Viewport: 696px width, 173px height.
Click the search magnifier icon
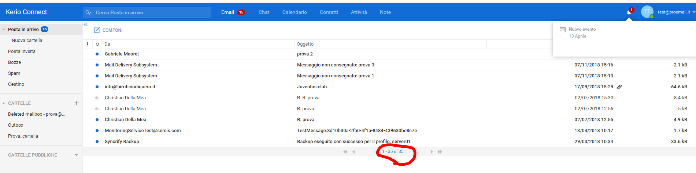tap(88, 12)
